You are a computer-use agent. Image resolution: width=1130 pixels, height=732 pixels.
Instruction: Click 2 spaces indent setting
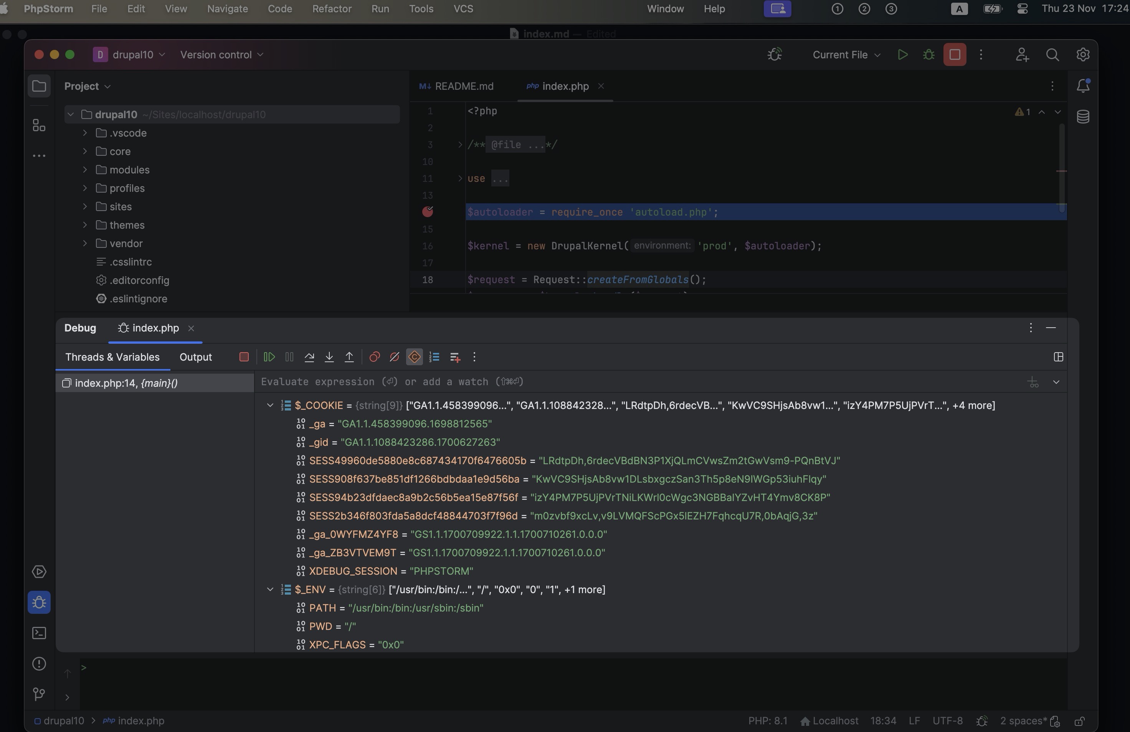(1023, 721)
